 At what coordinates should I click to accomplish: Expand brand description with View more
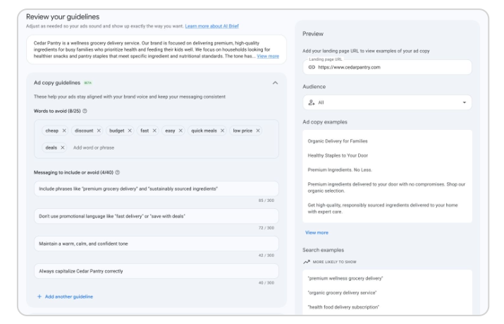pos(268,56)
